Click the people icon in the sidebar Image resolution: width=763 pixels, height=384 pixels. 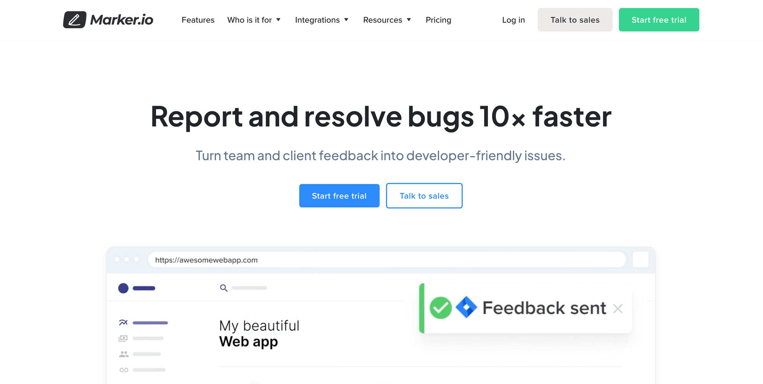tap(123, 354)
